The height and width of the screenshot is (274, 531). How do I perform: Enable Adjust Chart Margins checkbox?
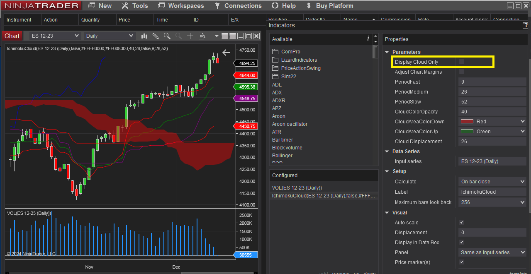pos(462,72)
